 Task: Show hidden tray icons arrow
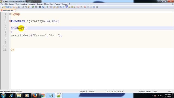(x=152, y=96)
